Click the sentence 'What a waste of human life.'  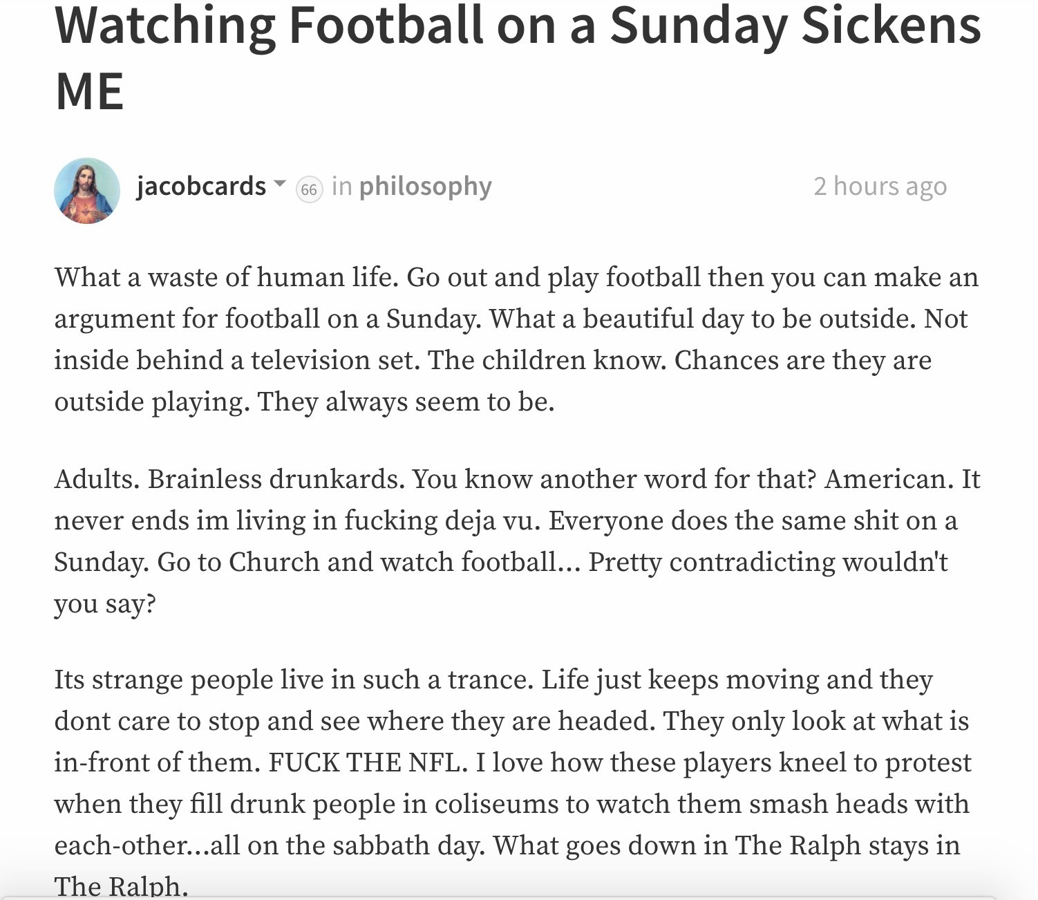pyautogui.click(x=226, y=277)
